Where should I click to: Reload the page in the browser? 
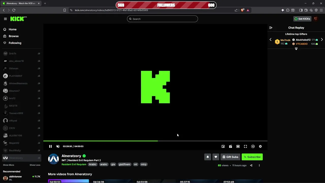coord(14,10)
